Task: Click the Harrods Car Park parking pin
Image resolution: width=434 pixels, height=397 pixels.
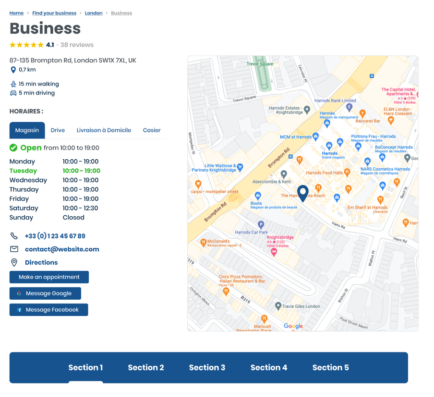Action: (261, 225)
